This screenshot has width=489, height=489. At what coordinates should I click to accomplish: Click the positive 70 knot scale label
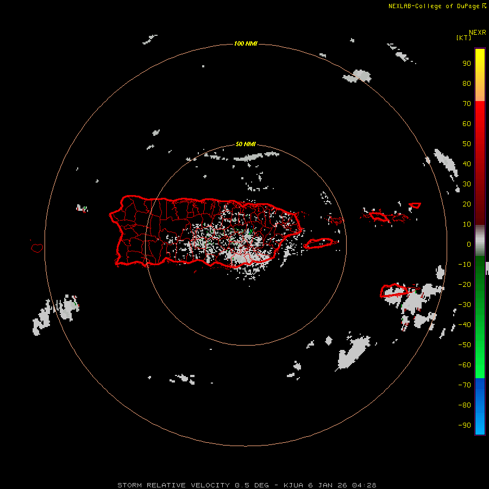(467, 104)
